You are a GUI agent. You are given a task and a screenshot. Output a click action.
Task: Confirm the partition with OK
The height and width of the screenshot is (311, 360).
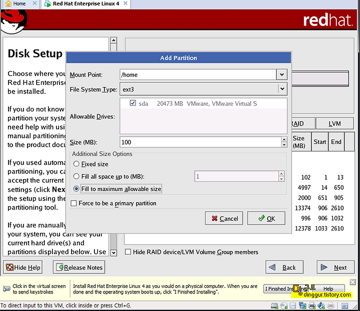(x=266, y=218)
